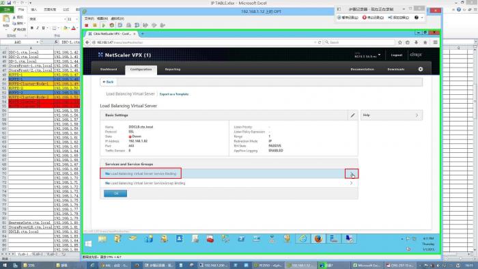This screenshot has width=478, height=269.
Task: Click underline U in Excel ribbon
Action: 43,28
